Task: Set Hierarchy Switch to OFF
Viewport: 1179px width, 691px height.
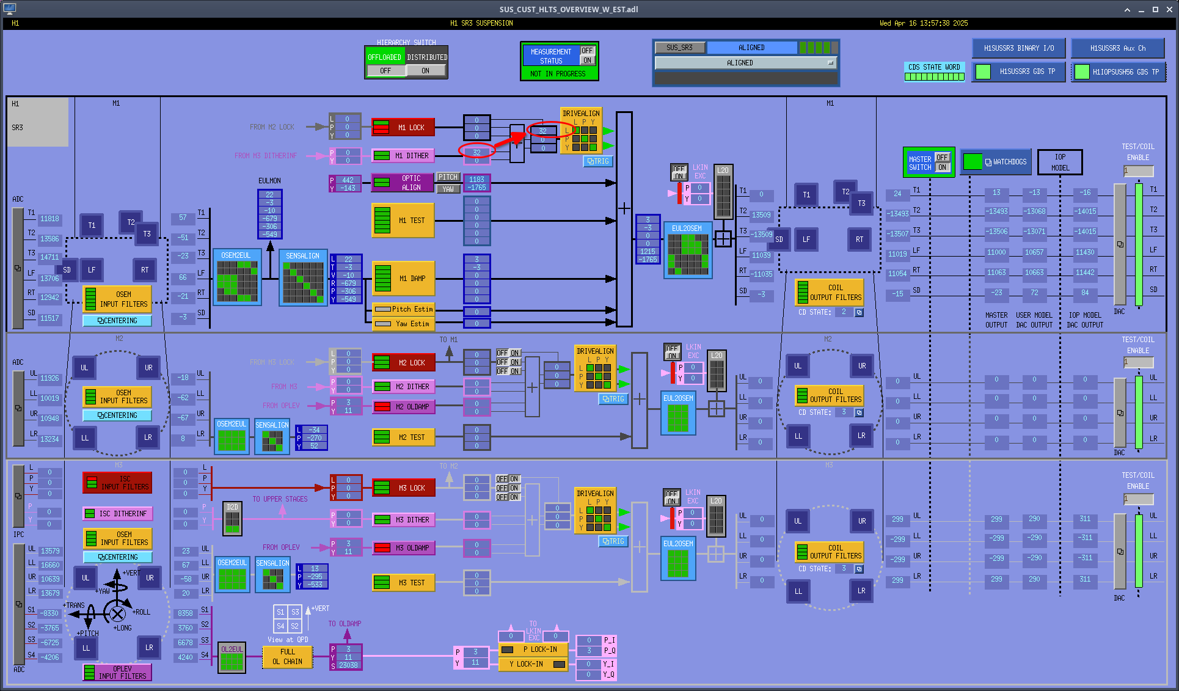Action: point(385,71)
